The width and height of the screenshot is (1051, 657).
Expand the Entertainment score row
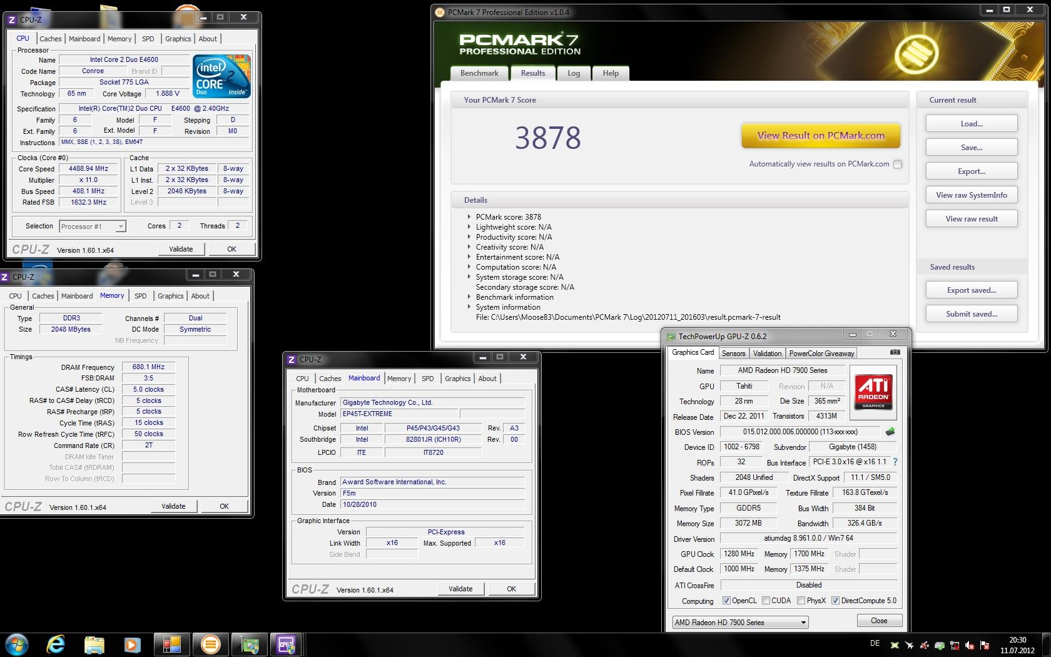pos(469,257)
